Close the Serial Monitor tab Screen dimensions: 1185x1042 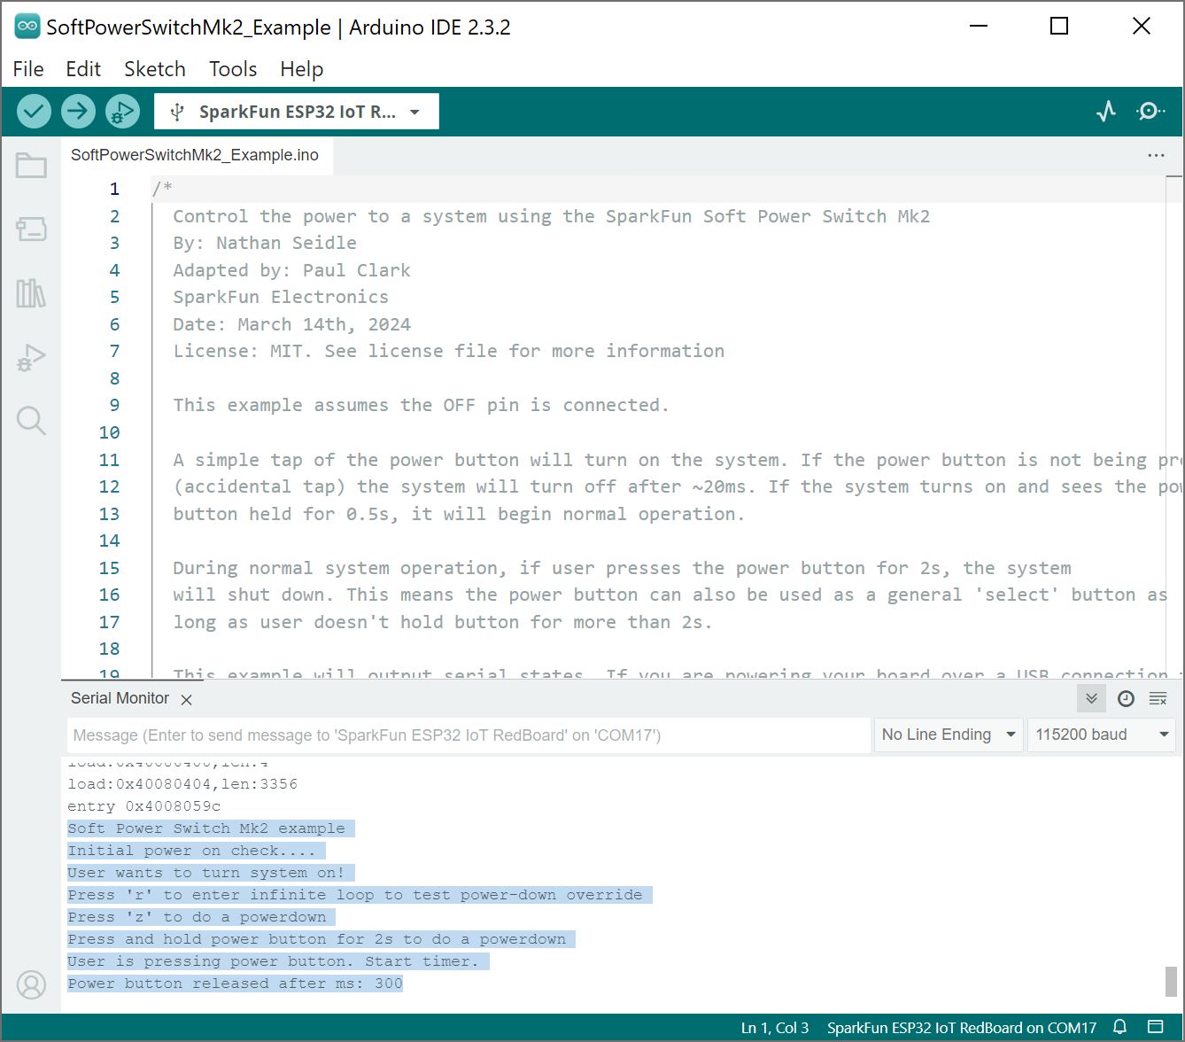tap(186, 699)
